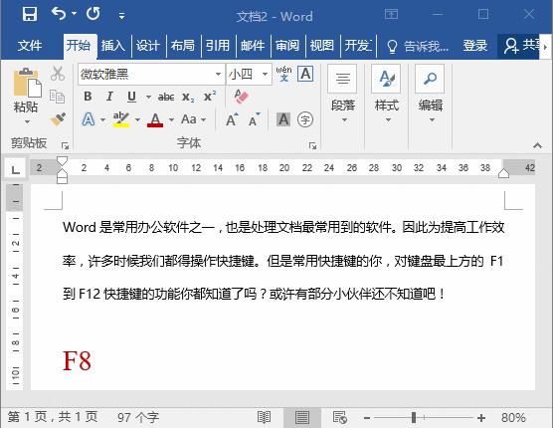Toggle bold formatting
This screenshot has height=428, width=553.
point(88,97)
